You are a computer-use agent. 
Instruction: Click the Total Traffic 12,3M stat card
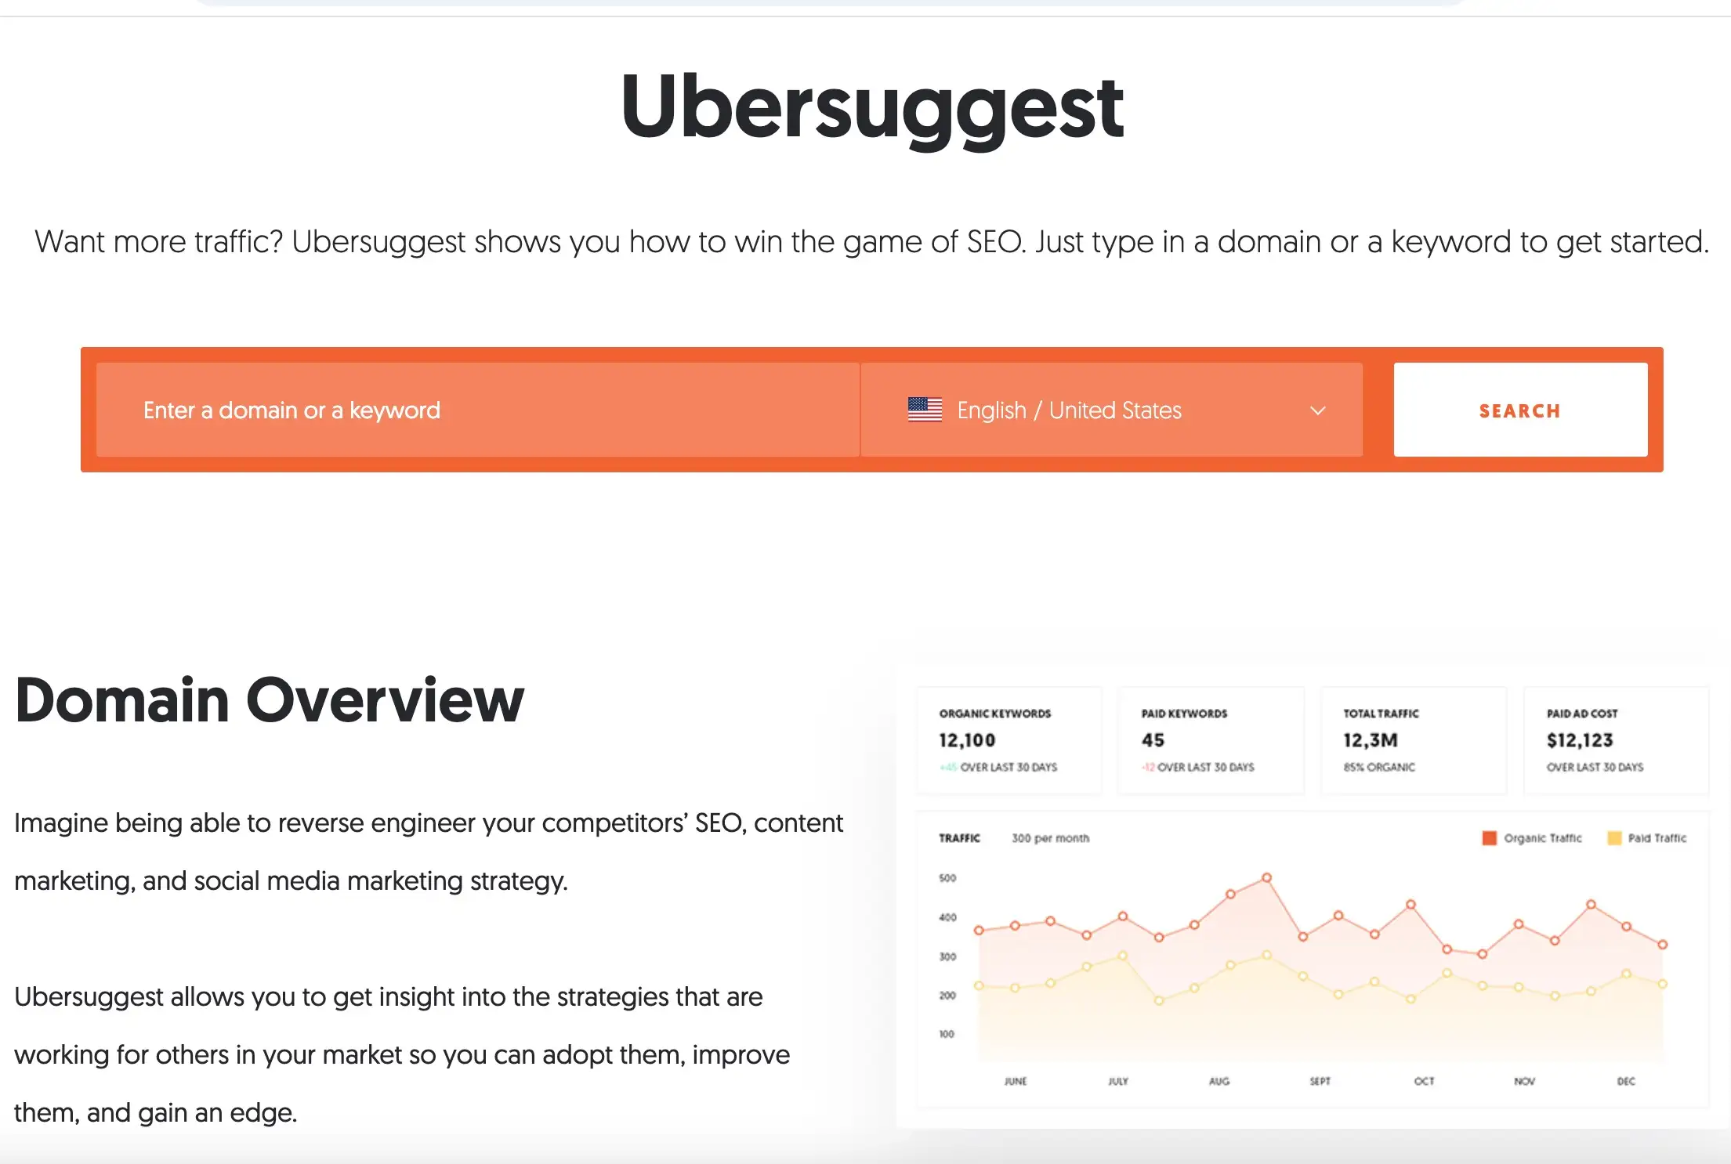1414,740
